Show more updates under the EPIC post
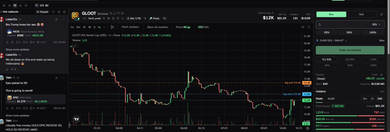Screen dimensions: 390x132 18,115
